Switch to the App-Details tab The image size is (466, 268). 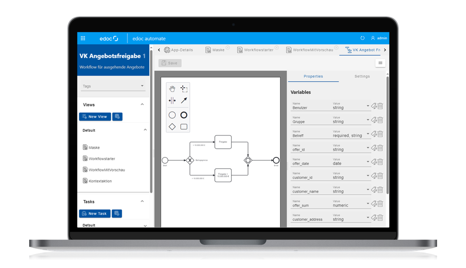pos(178,50)
